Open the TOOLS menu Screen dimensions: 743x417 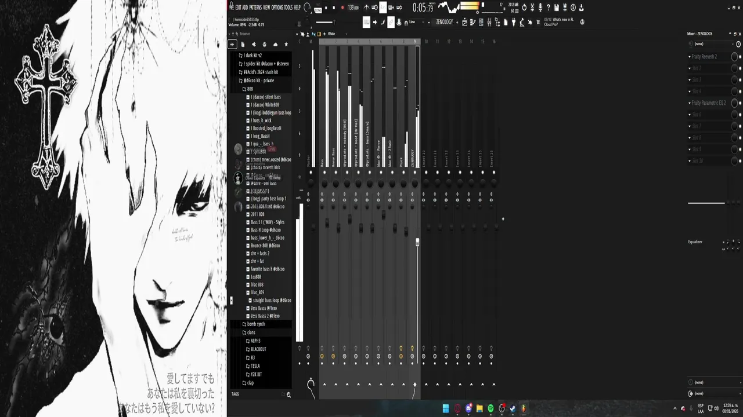coord(288,8)
